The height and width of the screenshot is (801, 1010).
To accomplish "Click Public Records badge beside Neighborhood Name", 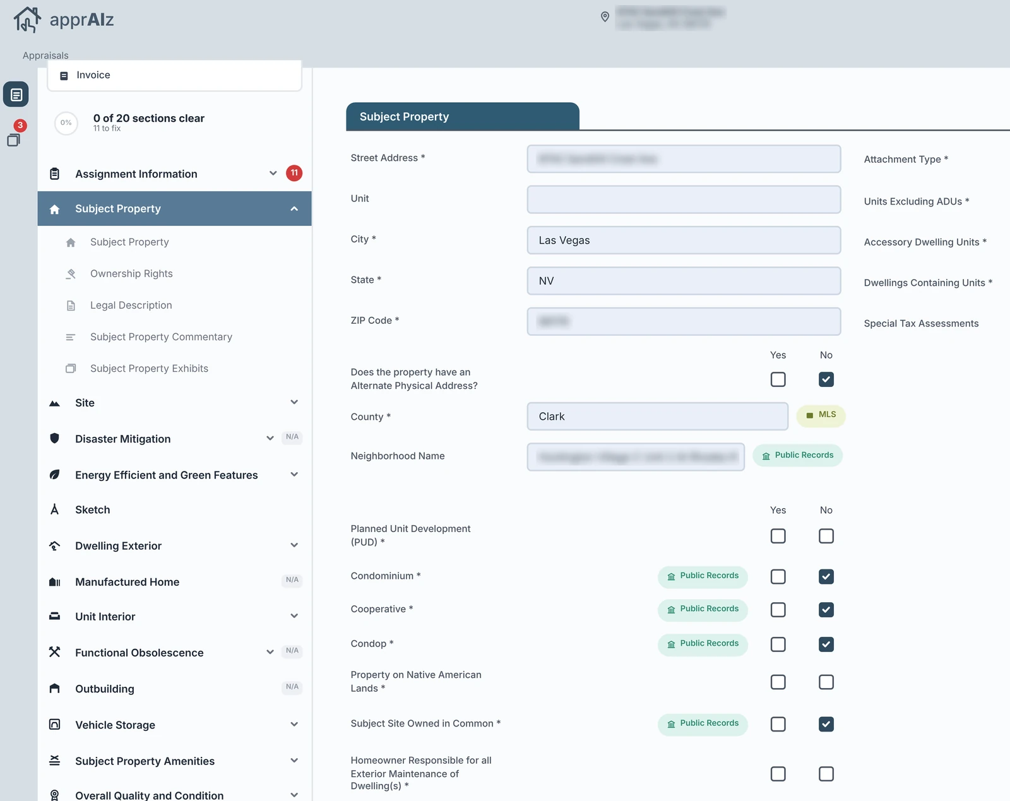I will [797, 456].
